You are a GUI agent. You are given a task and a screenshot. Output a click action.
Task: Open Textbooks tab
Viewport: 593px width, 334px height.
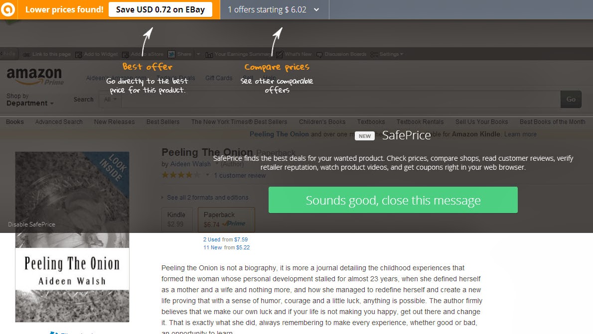tap(371, 121)
